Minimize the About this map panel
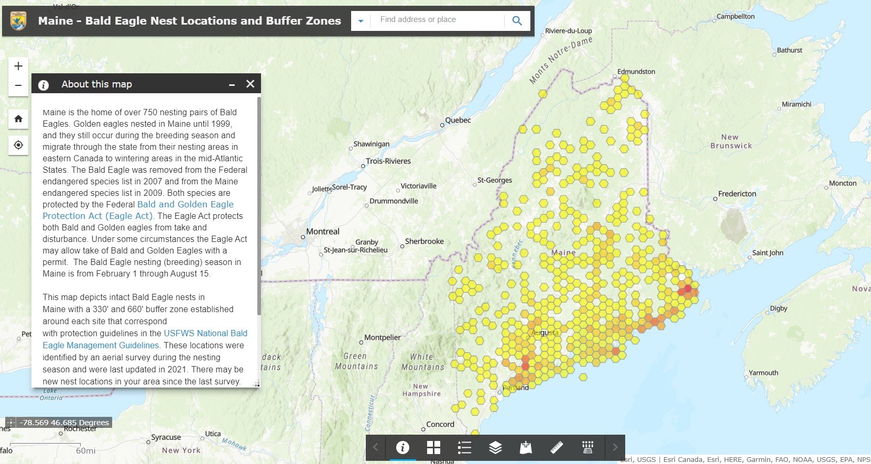 232,84
